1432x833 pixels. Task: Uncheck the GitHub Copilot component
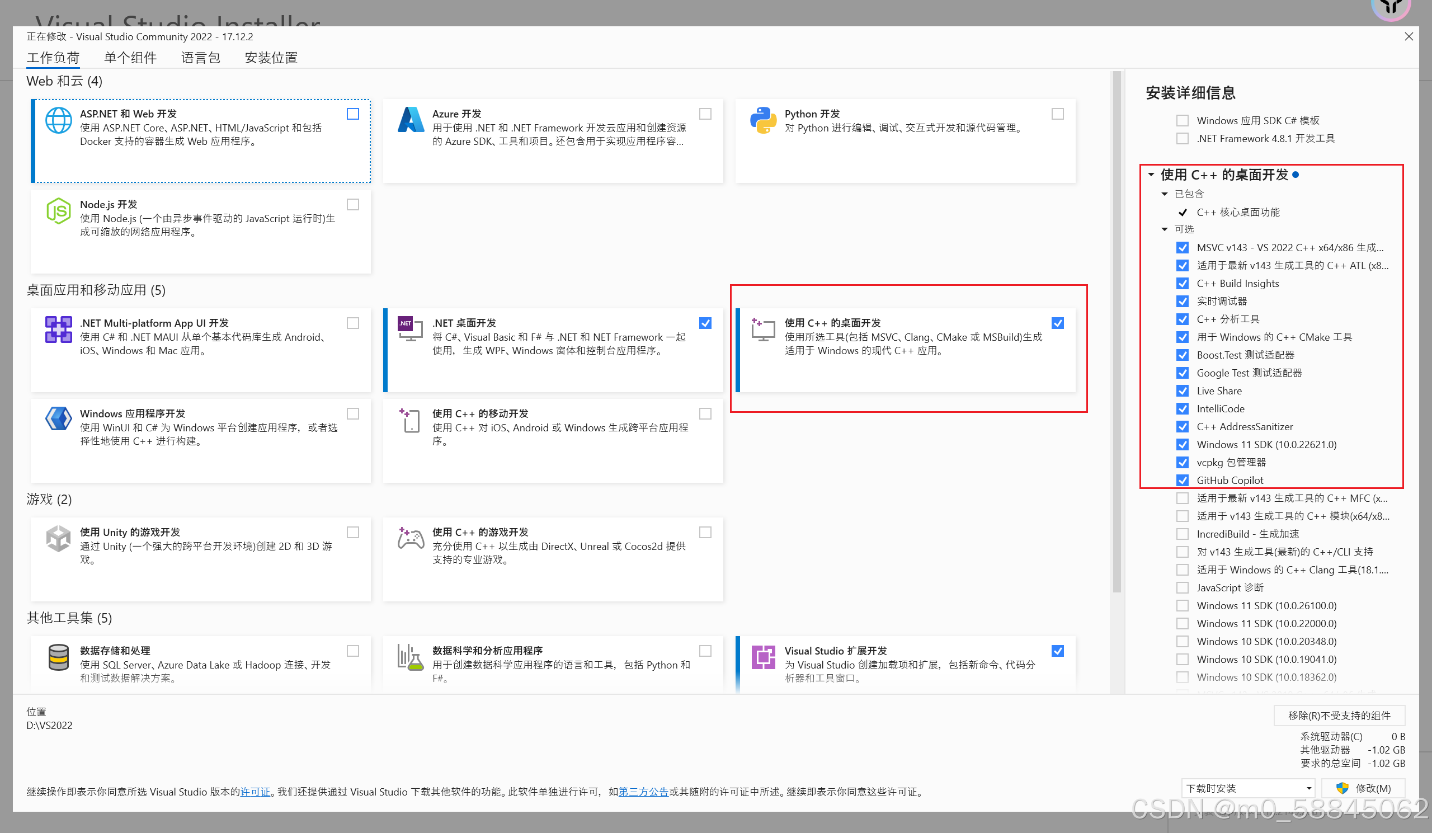coord(1183,480)
